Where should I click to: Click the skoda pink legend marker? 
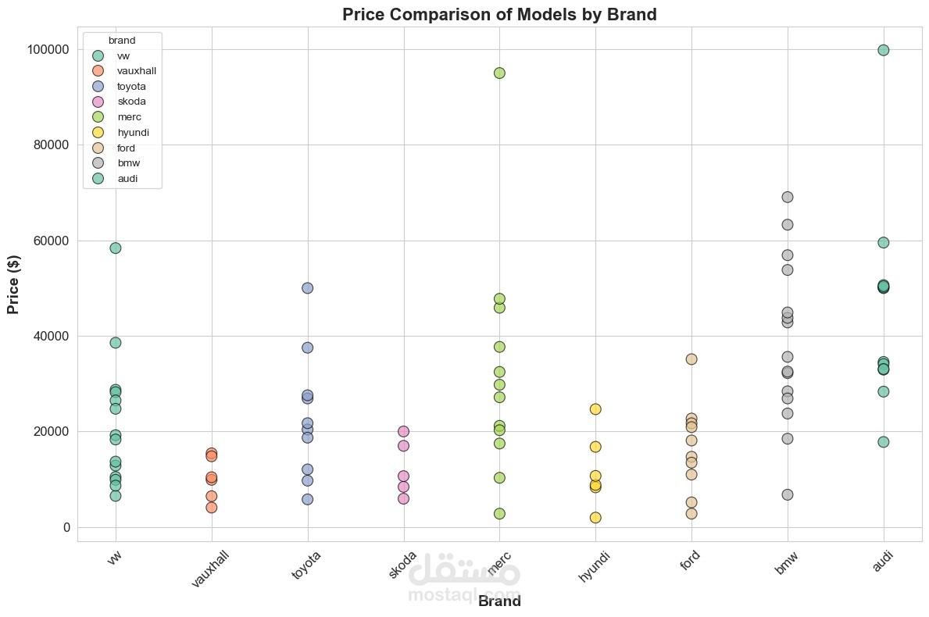coord(98,102)
